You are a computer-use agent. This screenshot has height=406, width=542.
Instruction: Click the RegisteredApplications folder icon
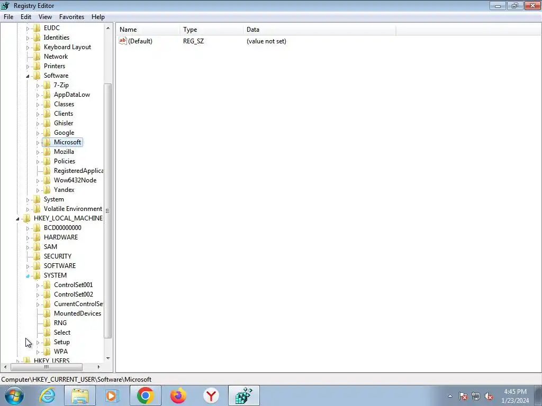click(47, 171)
